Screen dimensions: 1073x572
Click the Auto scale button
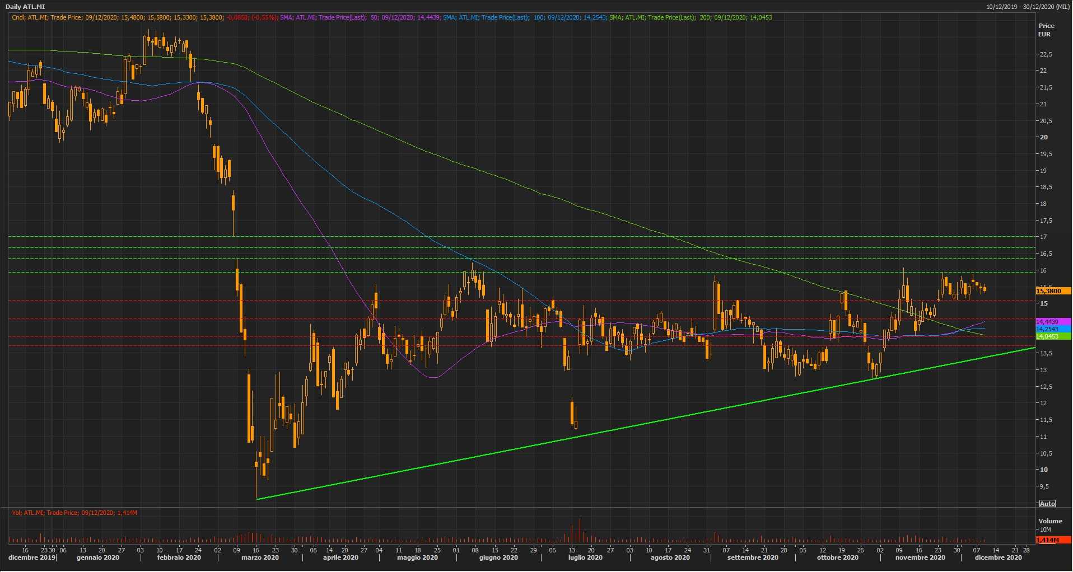coord(1047,504)
